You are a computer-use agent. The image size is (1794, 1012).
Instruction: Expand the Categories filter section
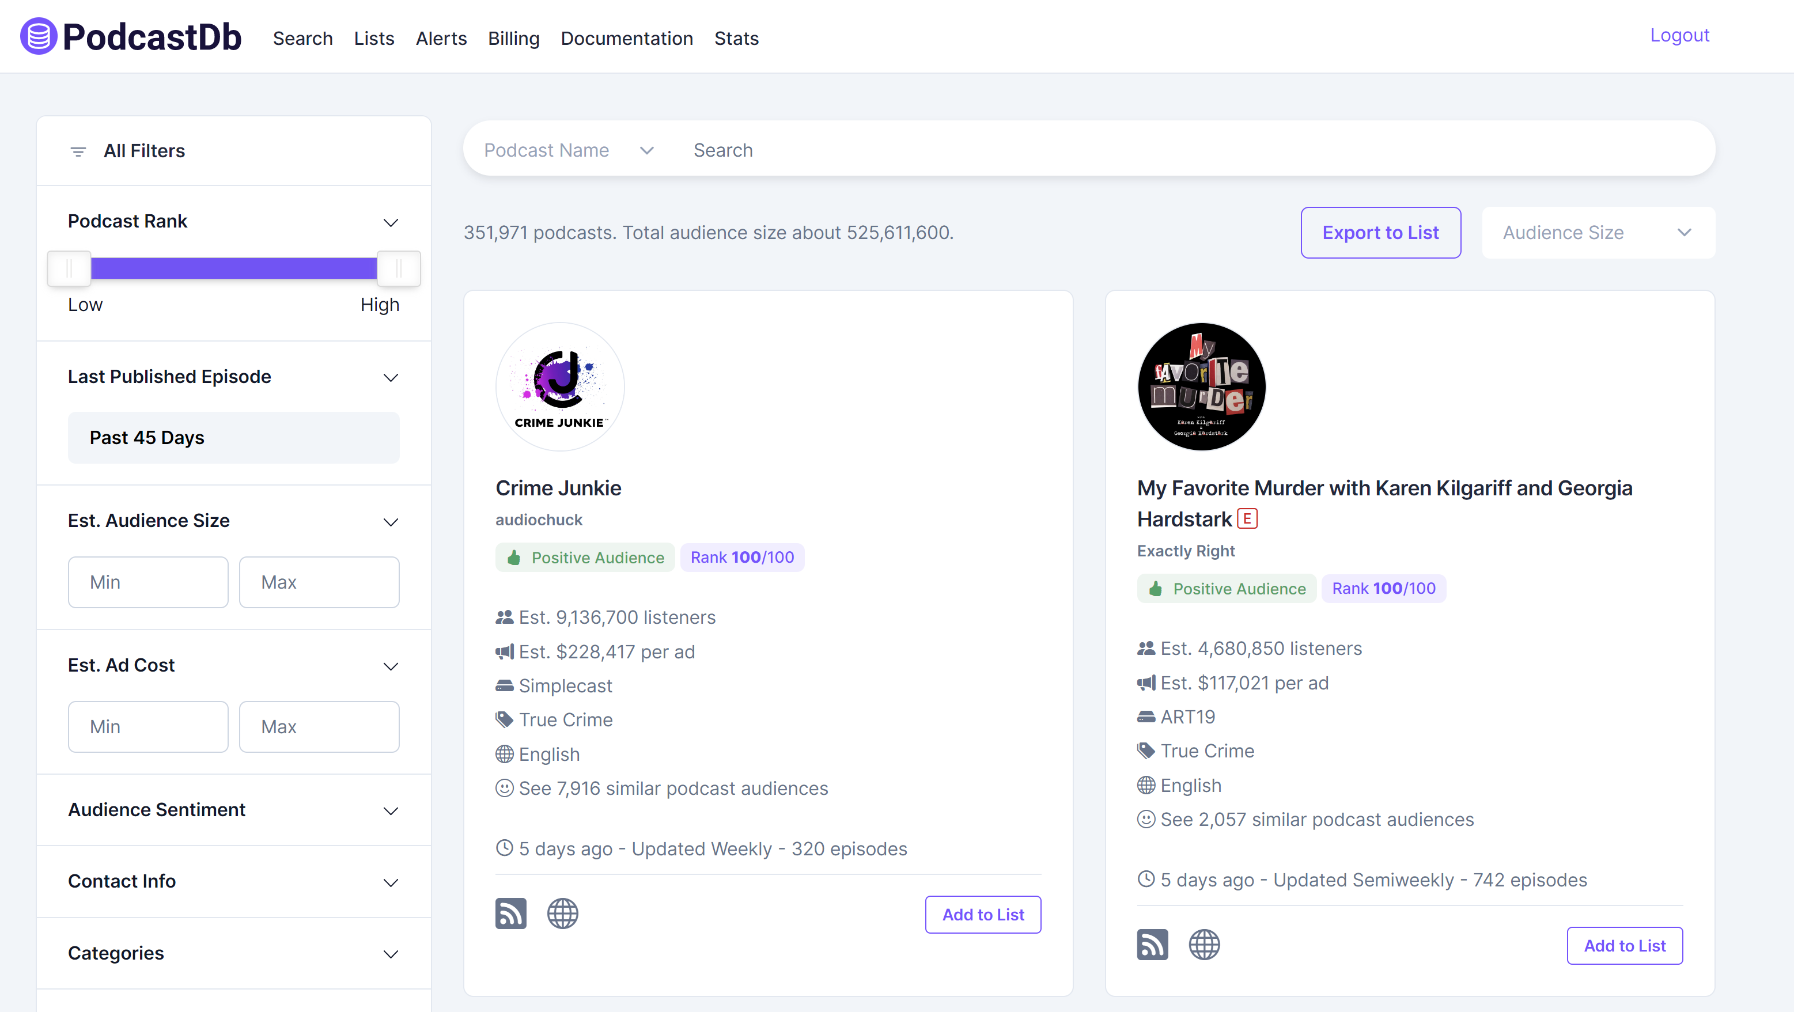pyautogui.click(x=391, y=953)
